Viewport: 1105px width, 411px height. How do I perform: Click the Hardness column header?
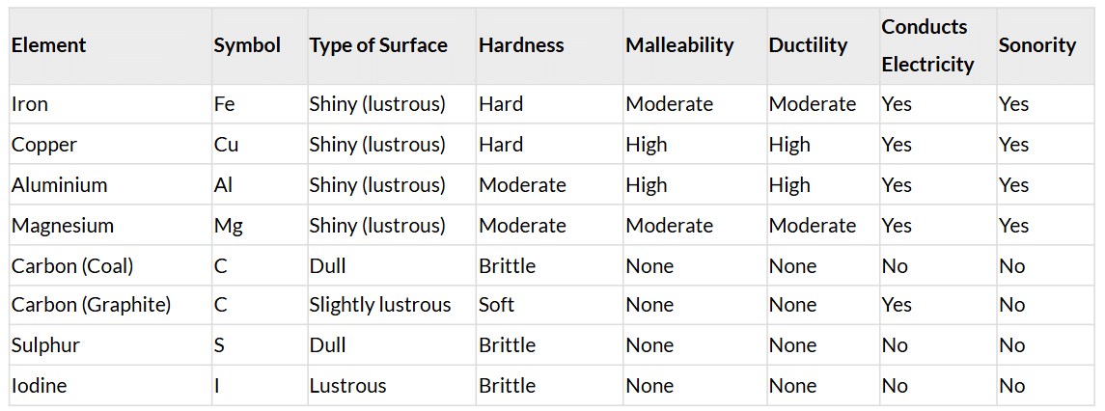[x=521, y=45]
